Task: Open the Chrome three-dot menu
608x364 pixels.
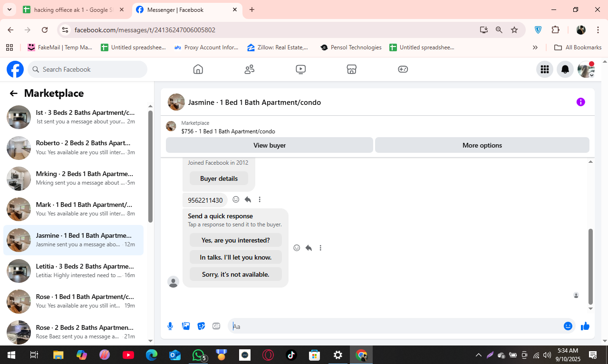Action: [598, 30]
